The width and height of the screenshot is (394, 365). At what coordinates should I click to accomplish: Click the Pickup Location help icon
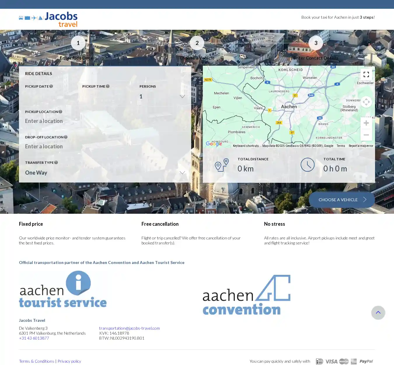60,112
